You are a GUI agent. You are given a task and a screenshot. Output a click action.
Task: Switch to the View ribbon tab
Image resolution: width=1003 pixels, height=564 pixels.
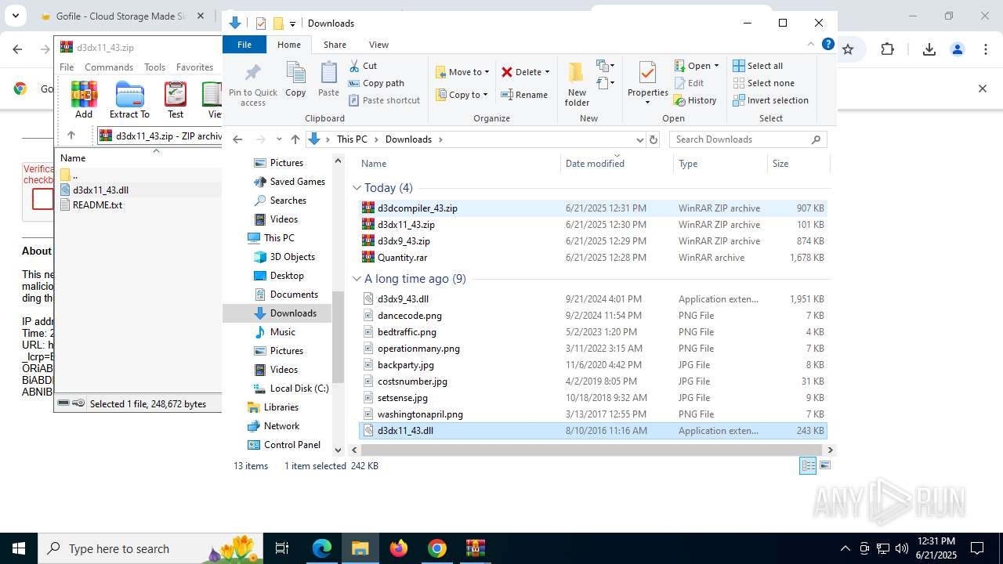coord(378,45)
